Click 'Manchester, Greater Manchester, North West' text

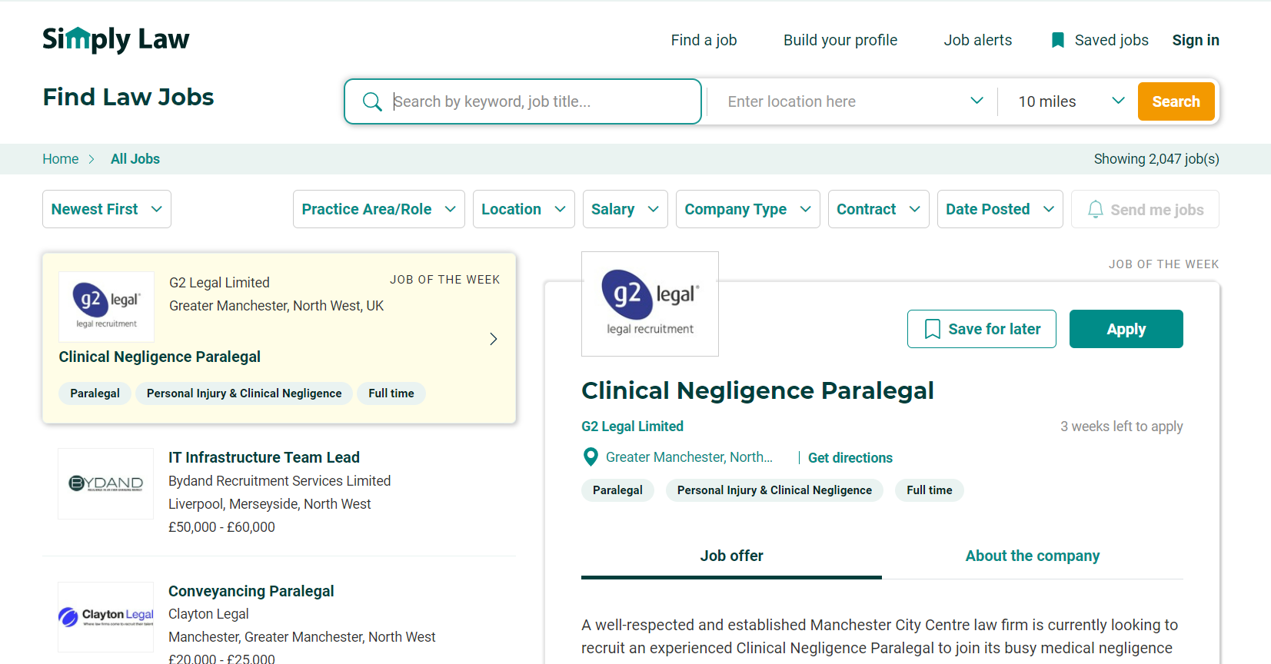(301, 637)
